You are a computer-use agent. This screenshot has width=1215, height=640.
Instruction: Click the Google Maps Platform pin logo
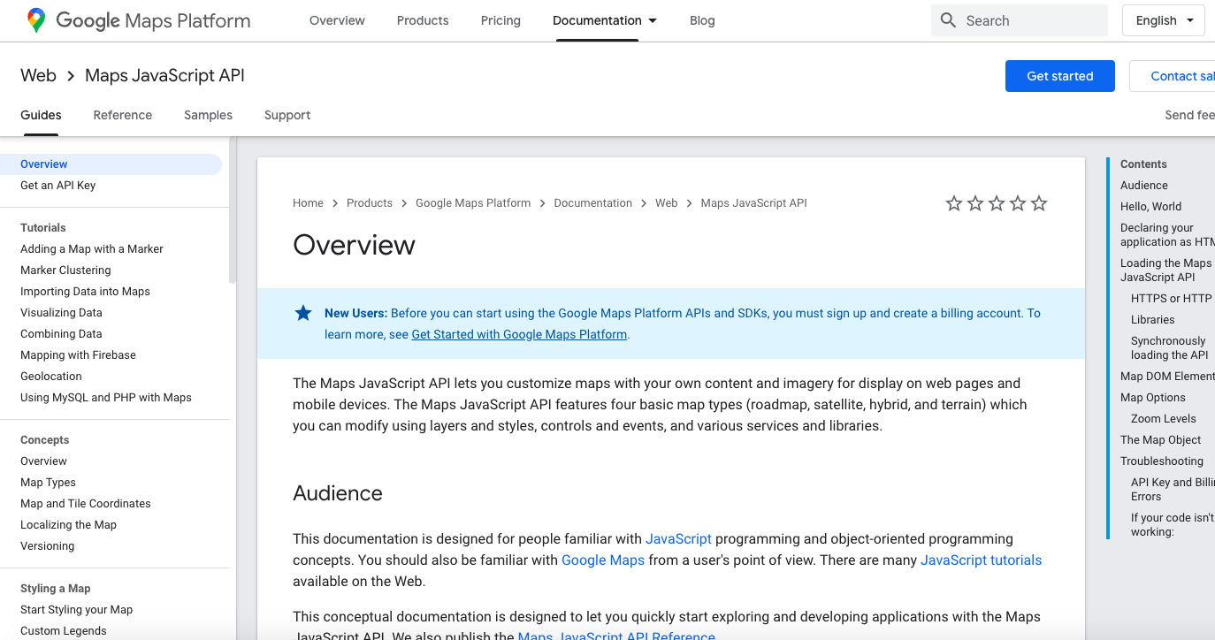[36, 20]
